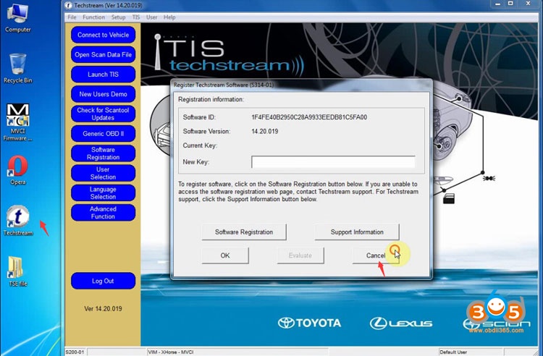Click status bar 'Default User' entry
The height and width of the screenshot is (356, 543).
[453, 352]
